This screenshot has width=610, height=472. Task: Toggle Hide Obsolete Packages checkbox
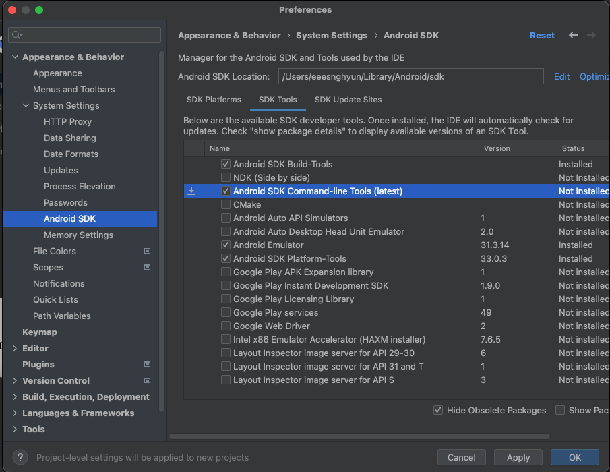point(438,410)
